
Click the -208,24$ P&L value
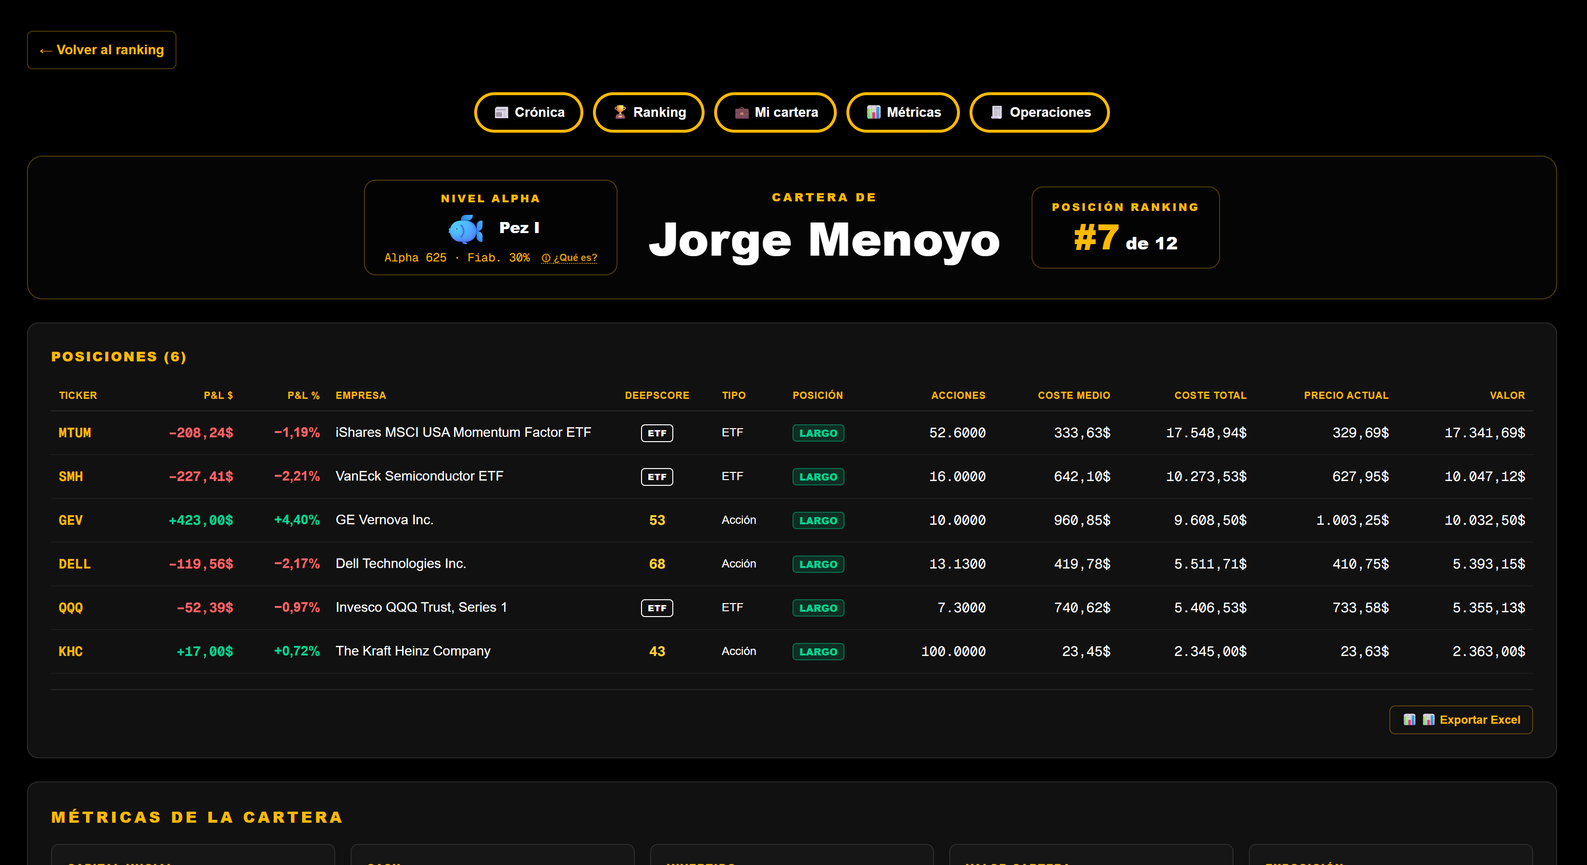201,433
